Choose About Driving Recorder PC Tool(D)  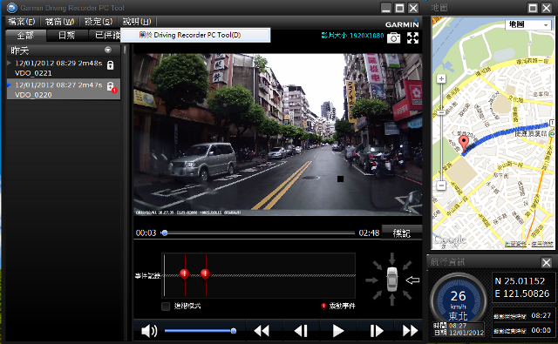tap(195, 35)
